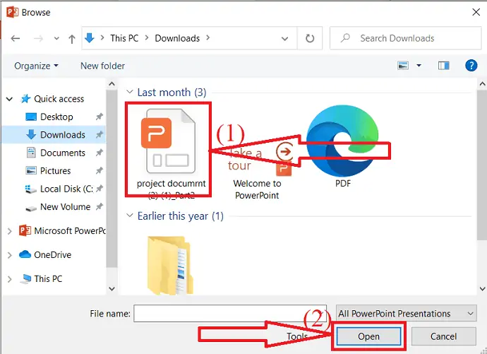The height and width of the screenshot is (354, 487).
Task: Select Downloads in the address path
Action: [x=177, y=38]
